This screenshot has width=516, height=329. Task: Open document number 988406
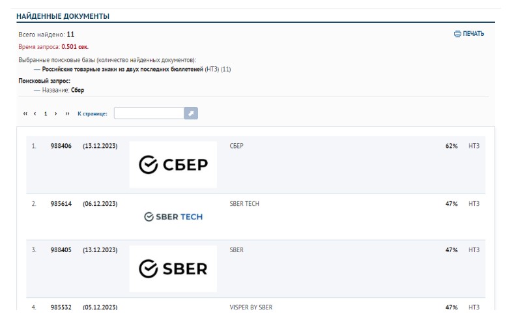click(61, 146)
